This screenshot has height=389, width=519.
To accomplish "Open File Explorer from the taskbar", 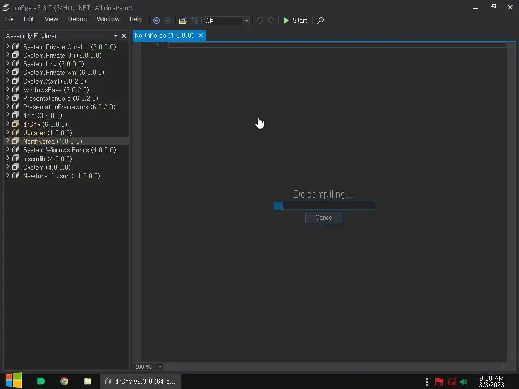I will (87, 381).
